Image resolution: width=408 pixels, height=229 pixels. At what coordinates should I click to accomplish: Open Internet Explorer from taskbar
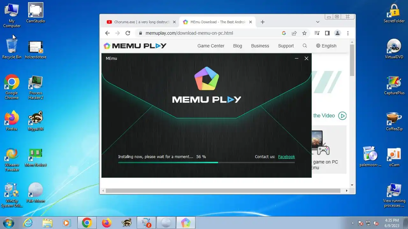pyautogui.click(x=28, y=223)
